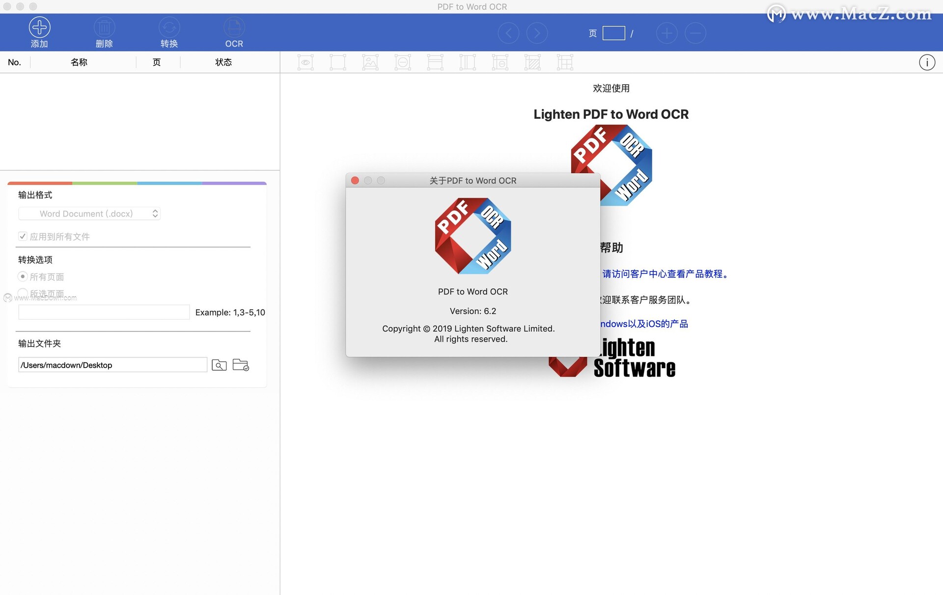Go to previous page with left arrow

coord(508,33)
